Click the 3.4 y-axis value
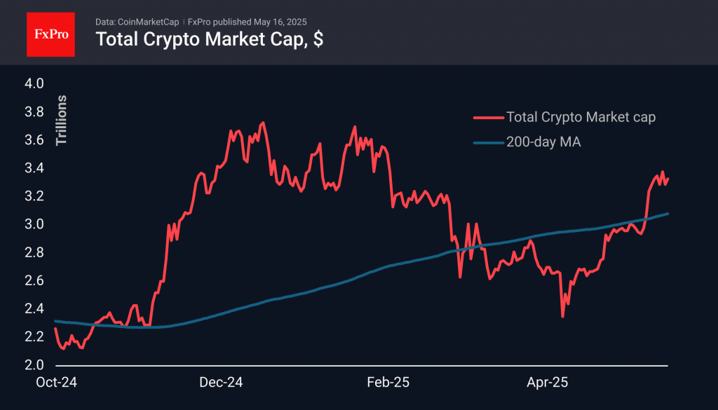This screenshot has height=410, width=718. [x=34, y=168]
